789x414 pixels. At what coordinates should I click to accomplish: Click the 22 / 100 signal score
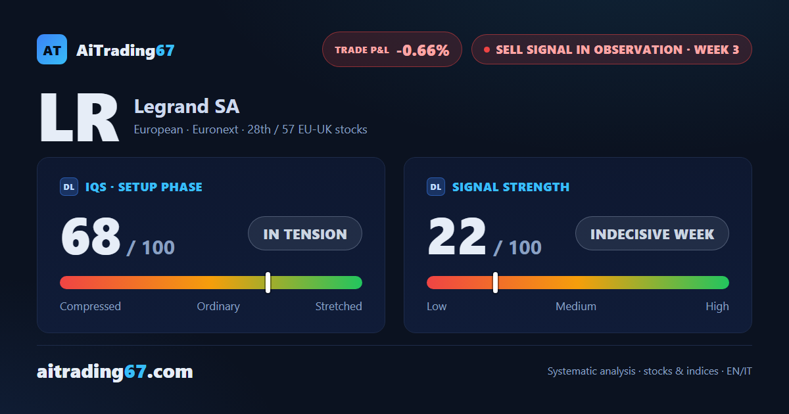click(485, 237)
